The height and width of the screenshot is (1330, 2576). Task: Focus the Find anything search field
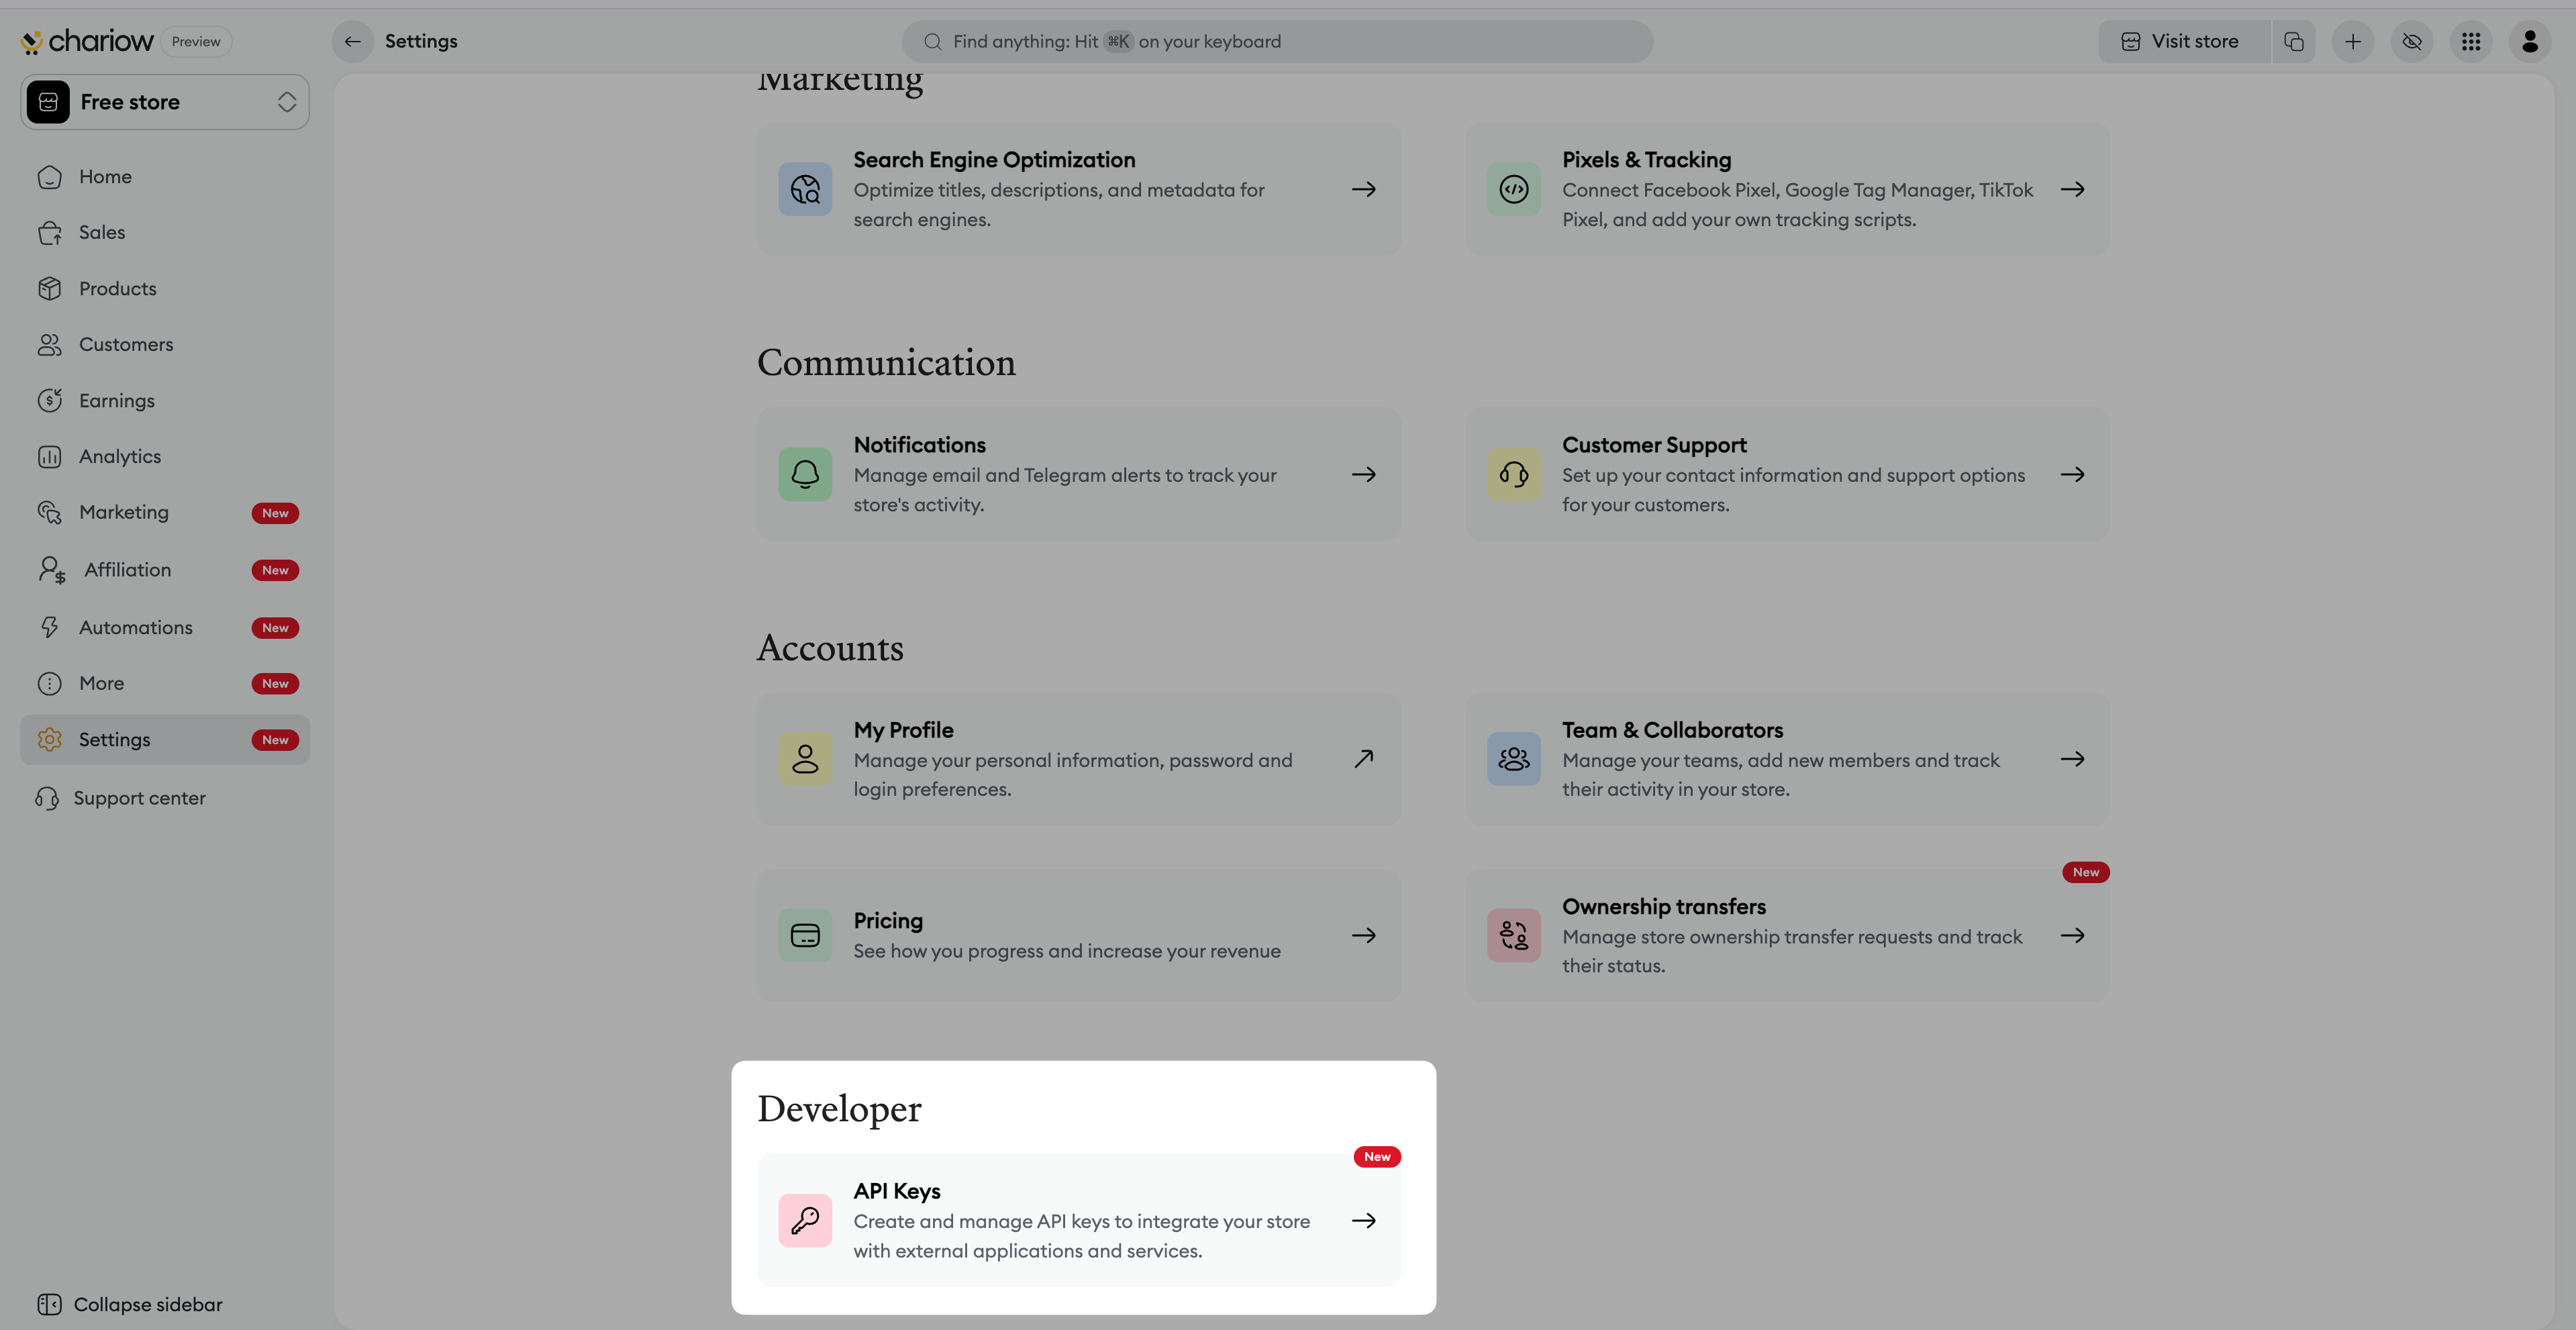tap(1276, 41)
